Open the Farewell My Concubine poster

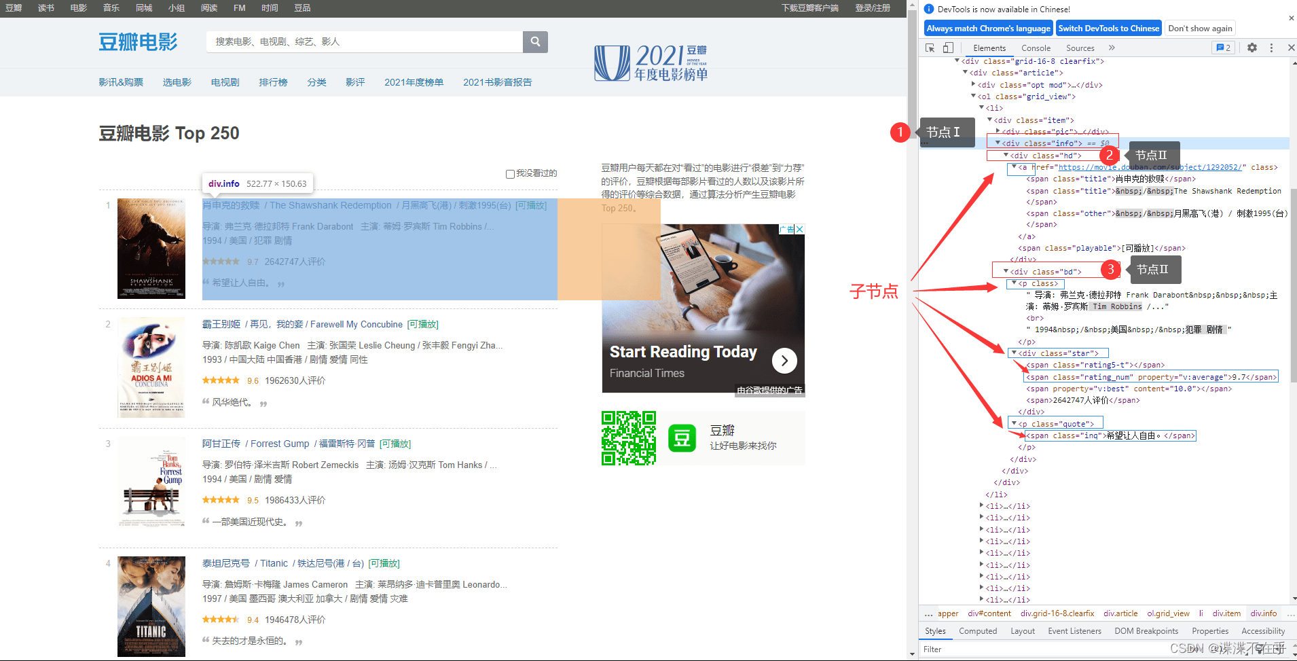tap(151, 368)
